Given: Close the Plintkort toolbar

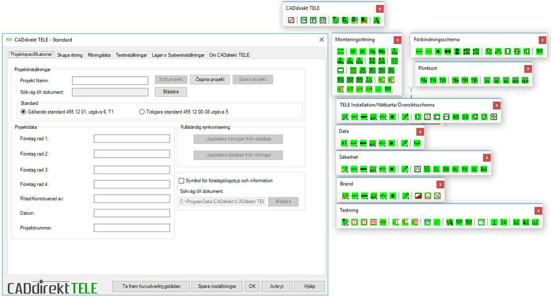Looking at the screenshot, I should click(x=528, y=69).
